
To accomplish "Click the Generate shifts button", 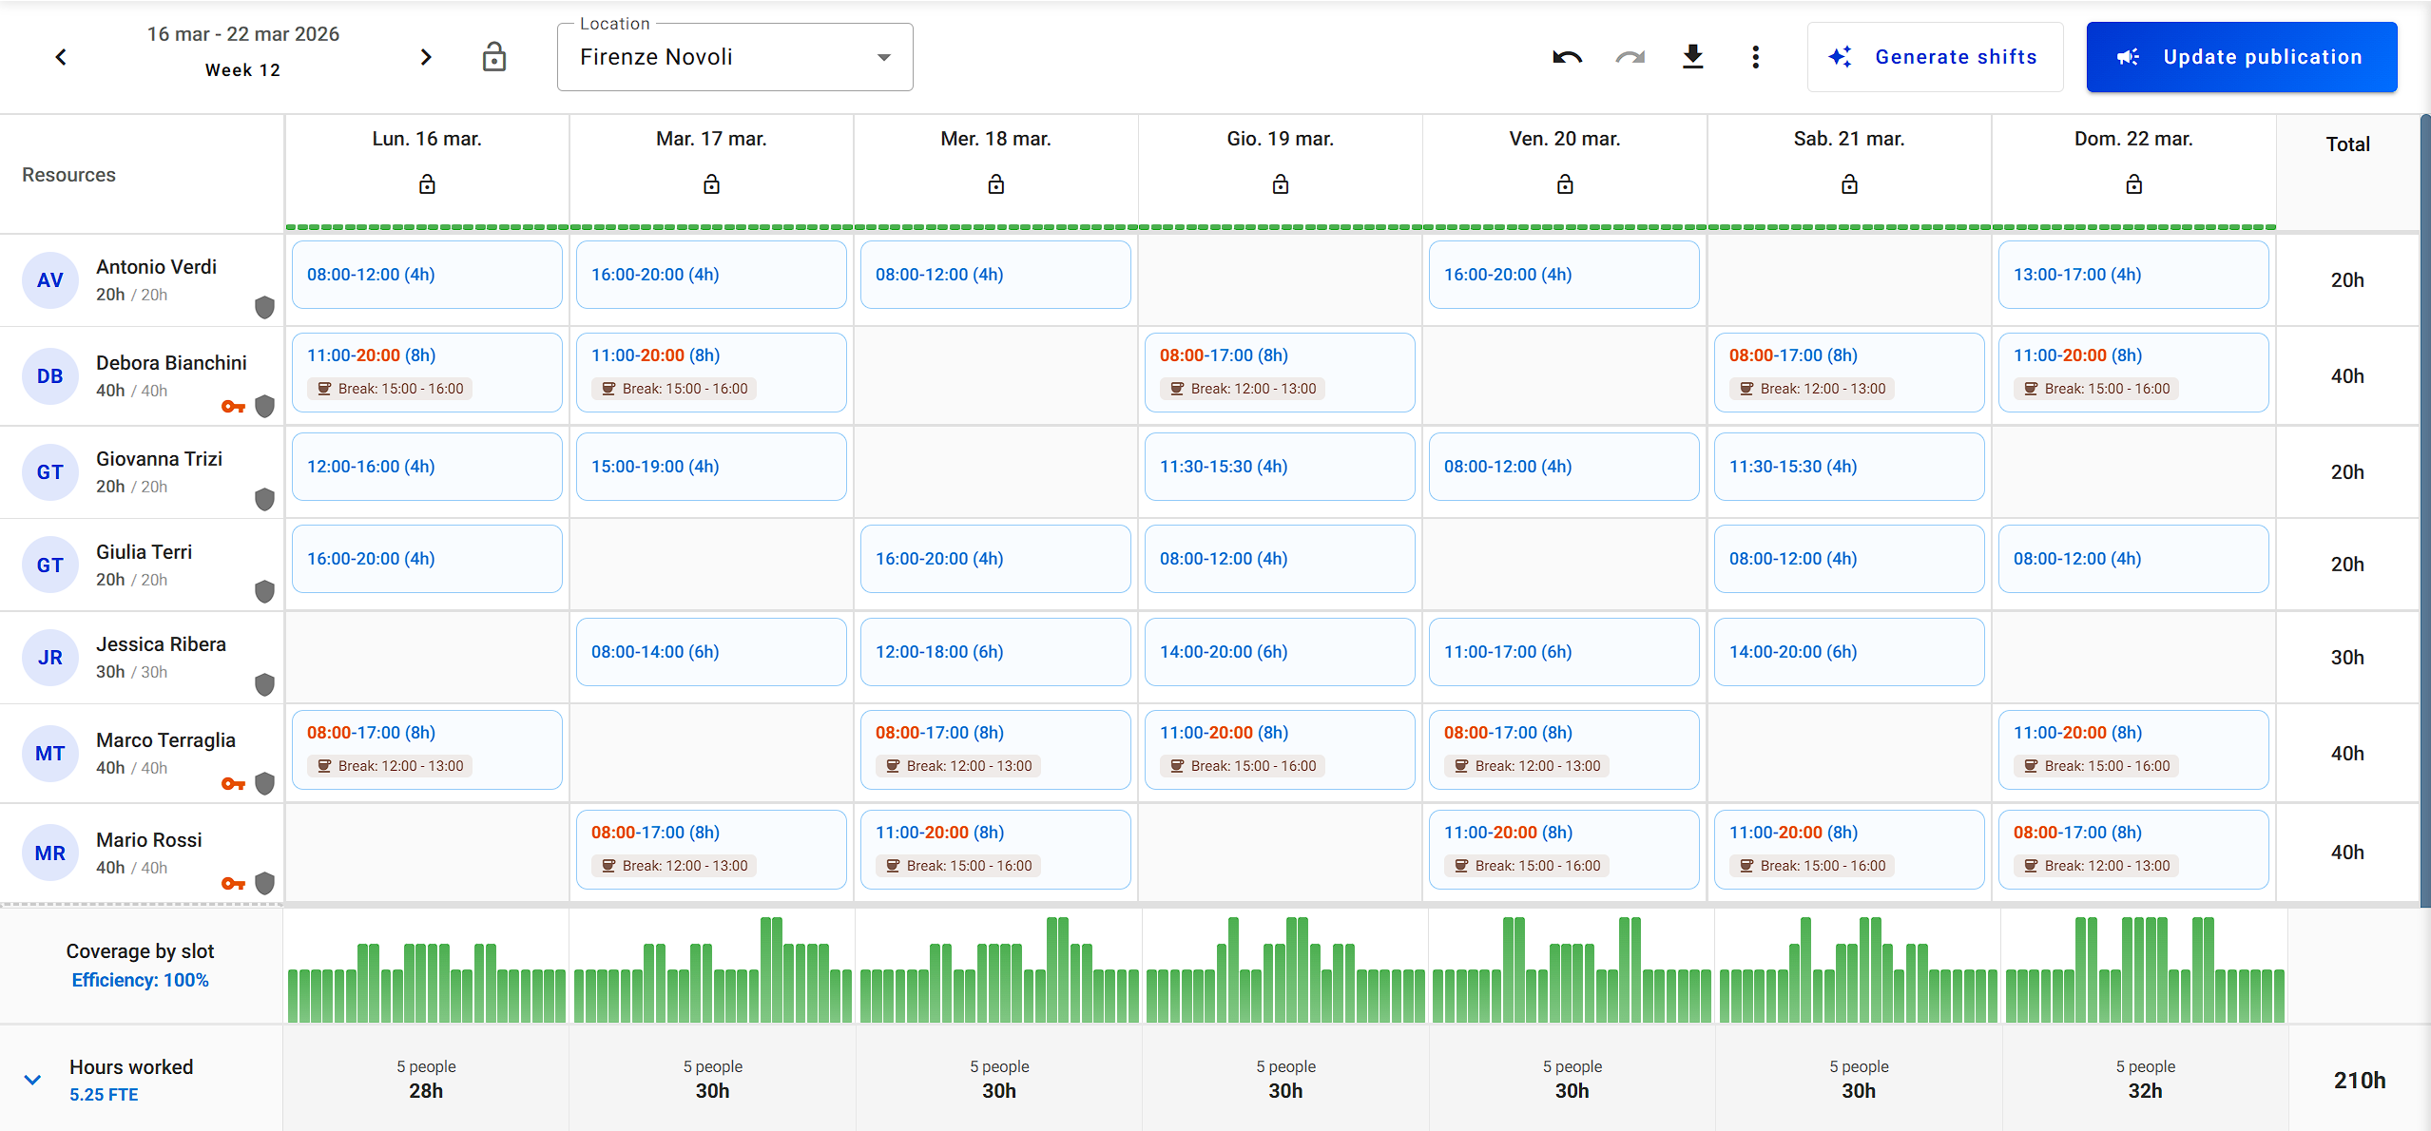I will (x=1935, y=57).
